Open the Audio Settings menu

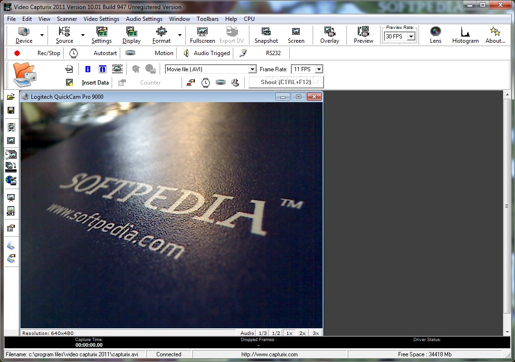point(144,19)
